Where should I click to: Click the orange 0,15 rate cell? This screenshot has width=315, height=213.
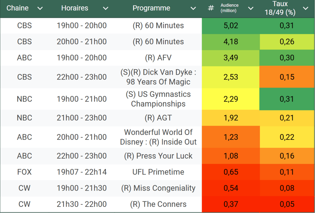tap(287, 77)
